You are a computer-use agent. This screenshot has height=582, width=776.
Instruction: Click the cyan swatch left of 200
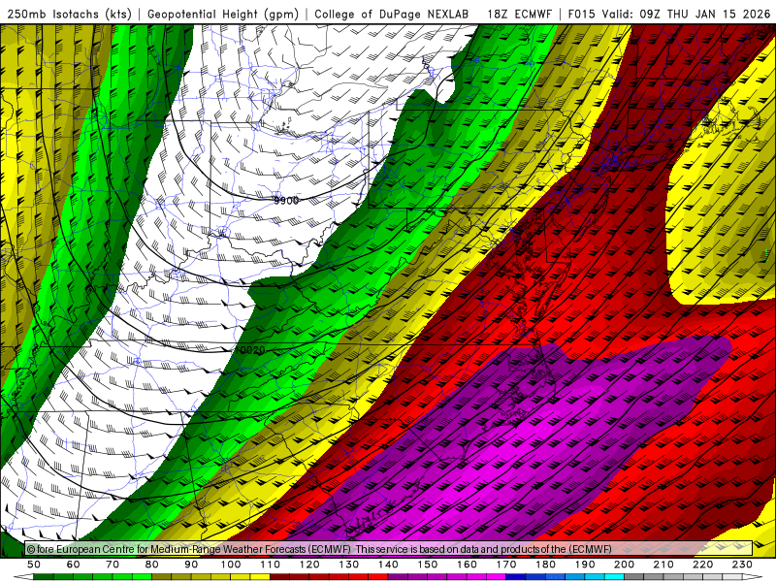click(x=615, y=577)
